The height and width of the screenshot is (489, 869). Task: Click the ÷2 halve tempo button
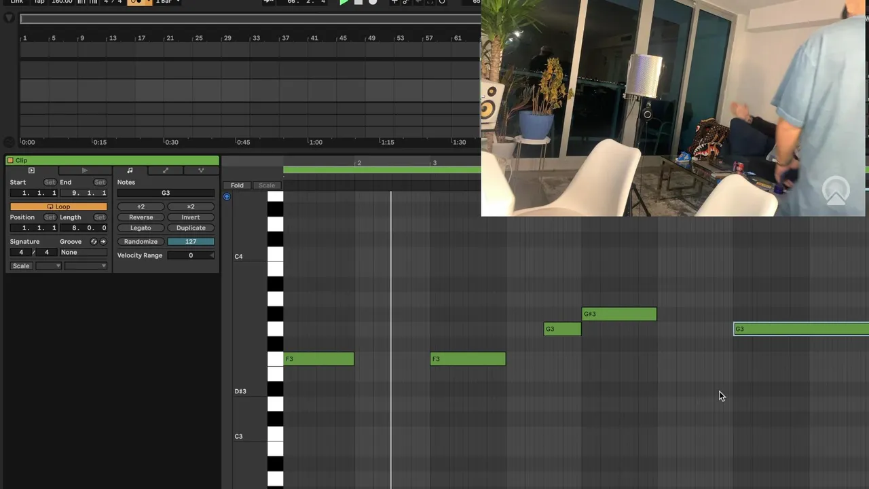141,206
